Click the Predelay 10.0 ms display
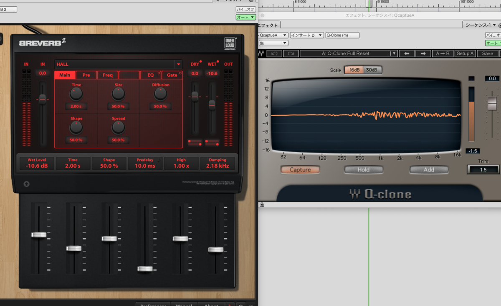Image resolution: width=501 pixels, height=306 pixels. [x=145, y=163]
